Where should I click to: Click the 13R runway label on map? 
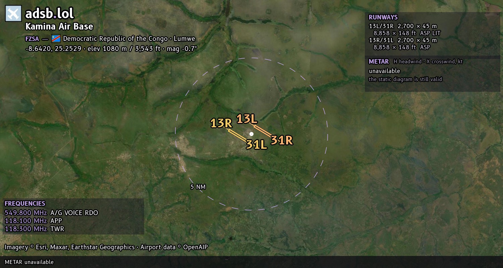(221, 123)
